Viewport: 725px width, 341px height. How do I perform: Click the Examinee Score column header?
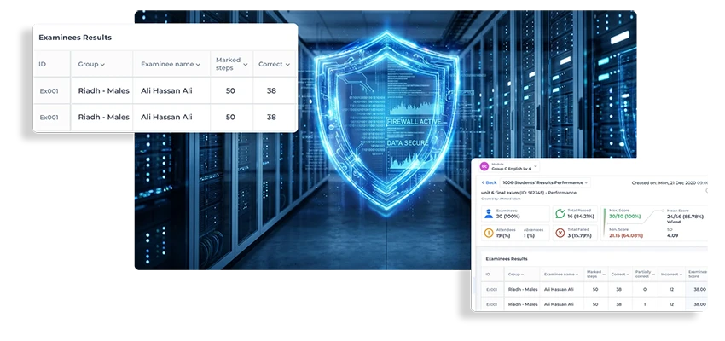click(x=698, y=275)
